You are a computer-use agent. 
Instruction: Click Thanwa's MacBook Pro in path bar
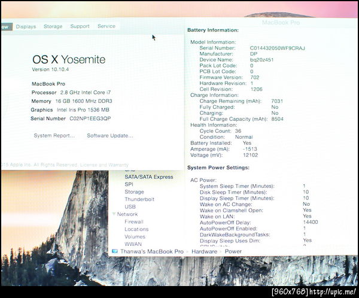click(x=152, y=251)
